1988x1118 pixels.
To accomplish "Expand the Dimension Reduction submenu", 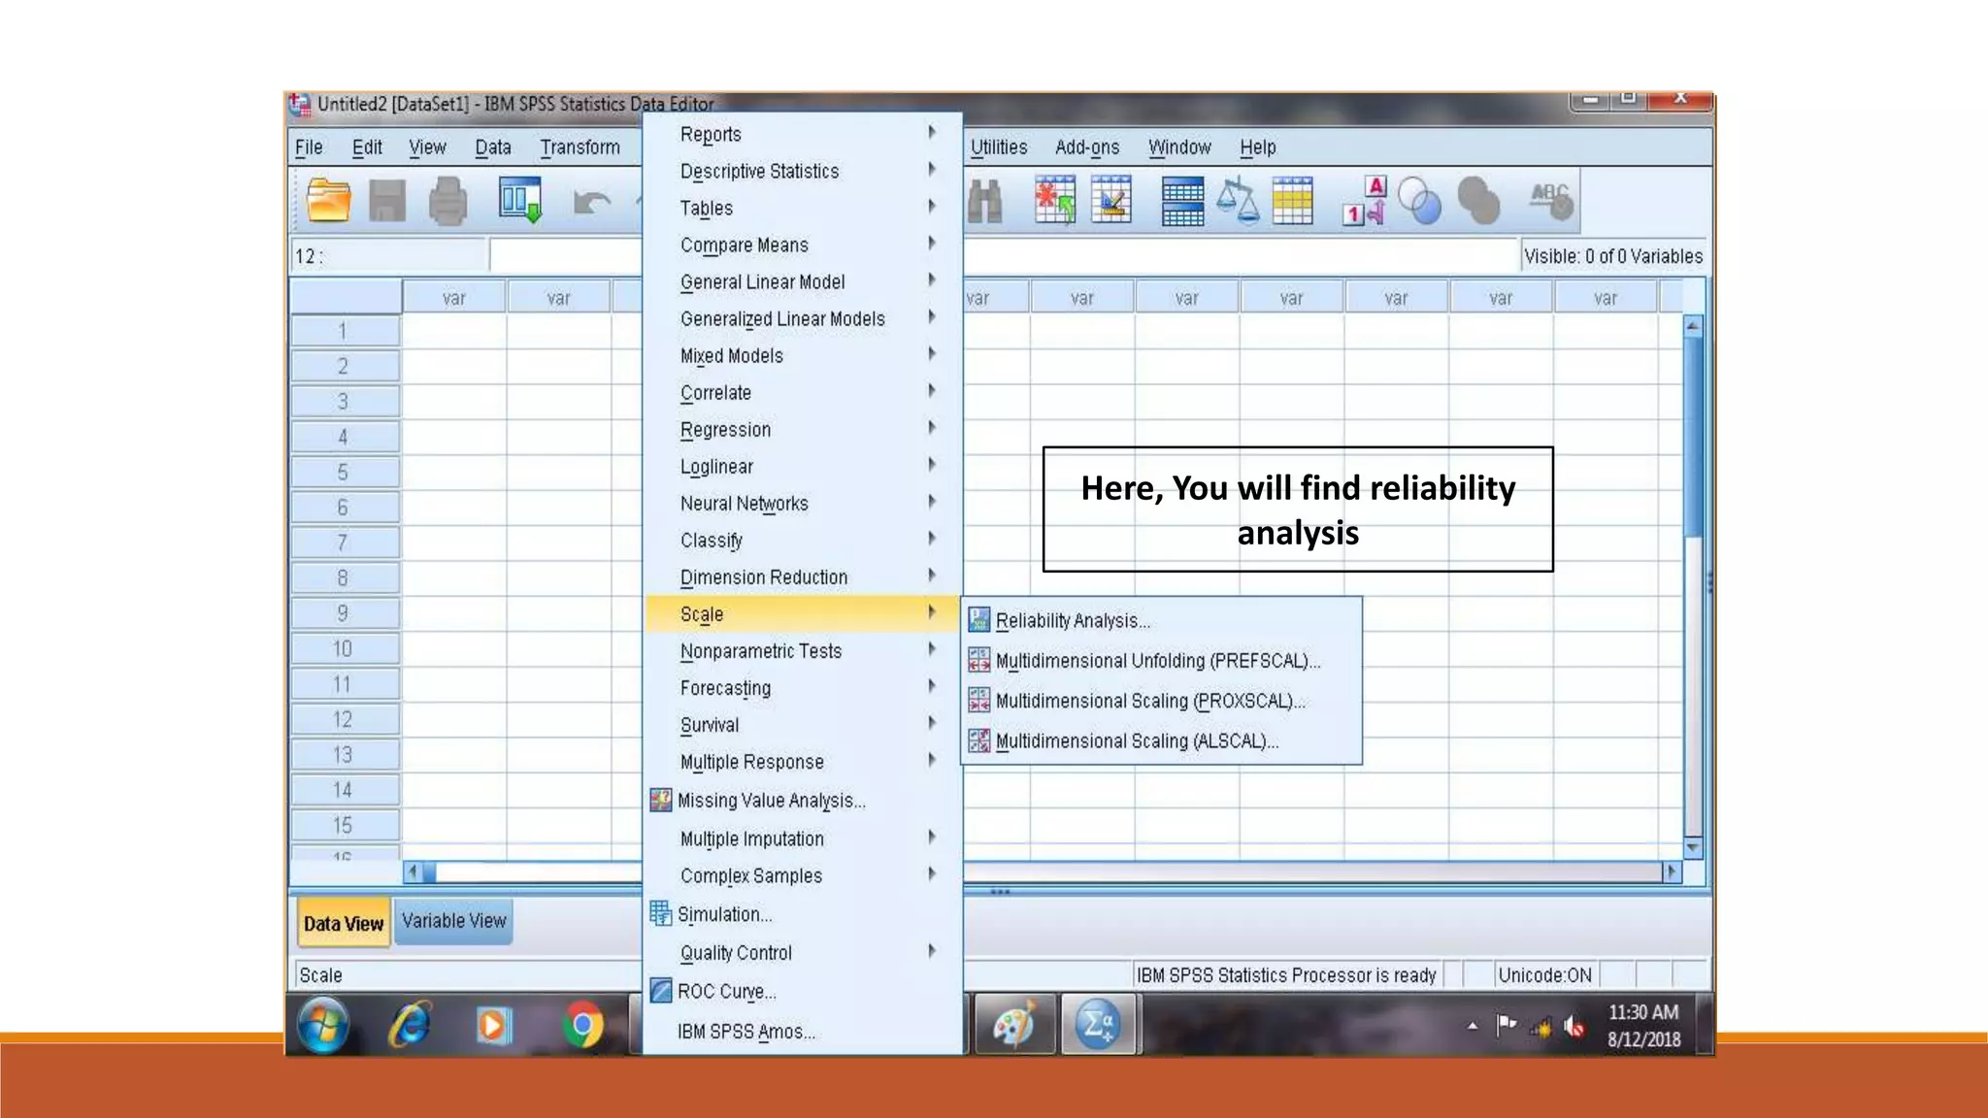I will point(802,576).
